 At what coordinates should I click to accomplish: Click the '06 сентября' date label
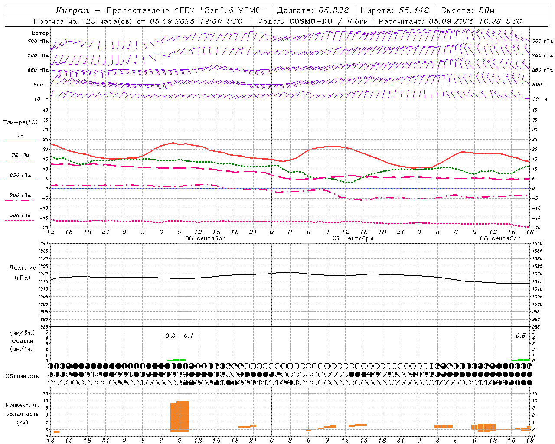(x=206, y=238)
